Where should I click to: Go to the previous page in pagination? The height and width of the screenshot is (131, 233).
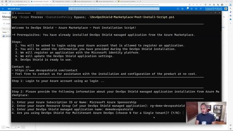point(3,127)
